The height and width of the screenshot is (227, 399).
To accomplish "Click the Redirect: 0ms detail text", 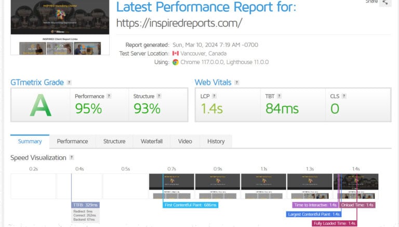I will pos(83,211).
